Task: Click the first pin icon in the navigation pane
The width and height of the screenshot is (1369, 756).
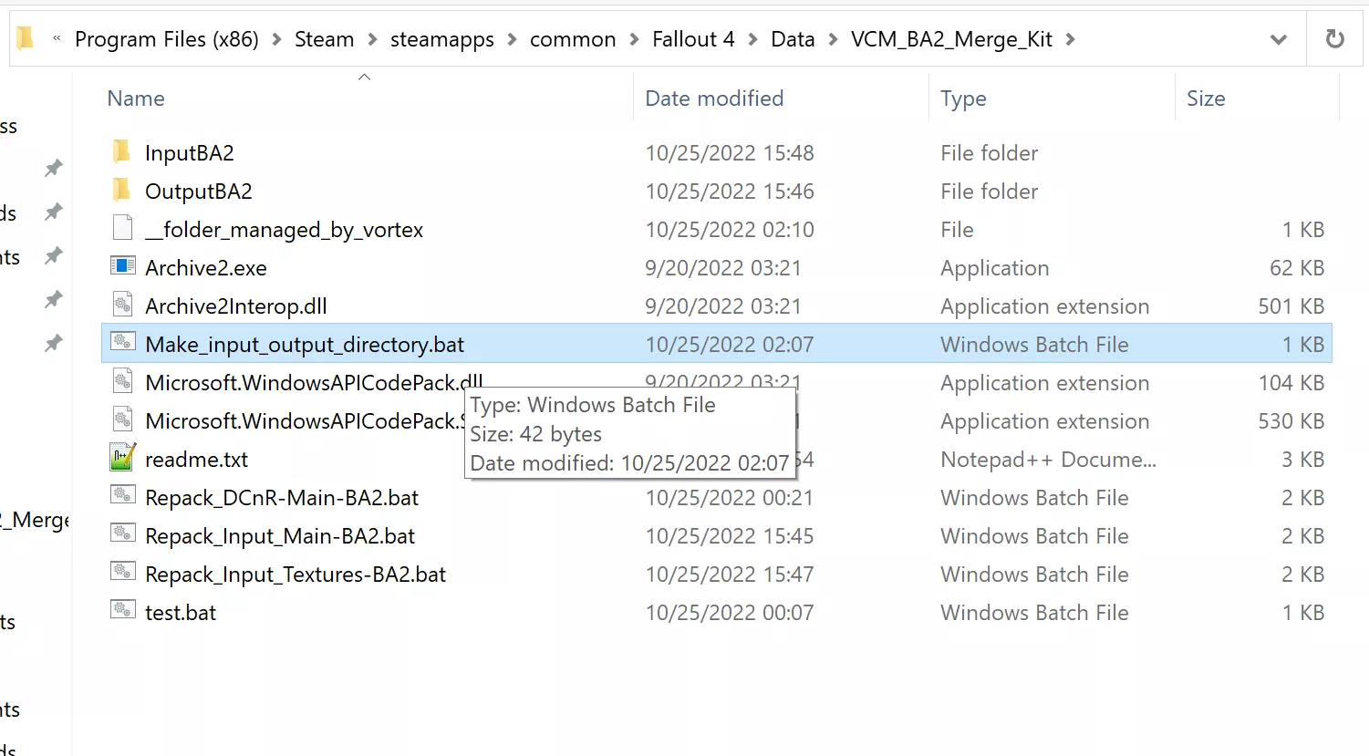Action: click(x=54, y=168)
